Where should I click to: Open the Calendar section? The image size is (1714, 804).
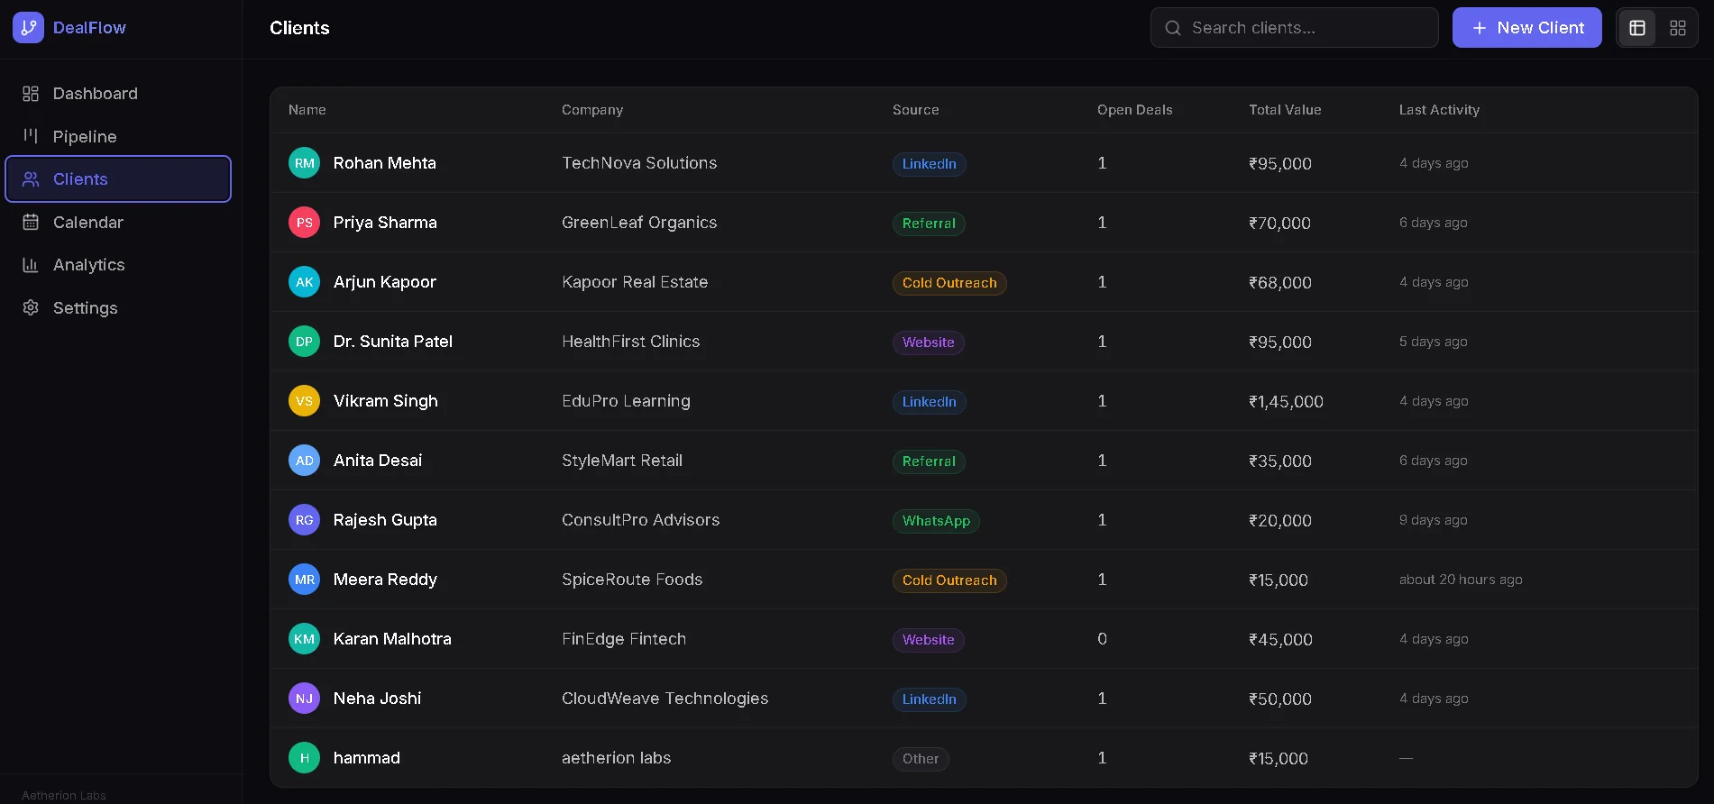(118, 222)
